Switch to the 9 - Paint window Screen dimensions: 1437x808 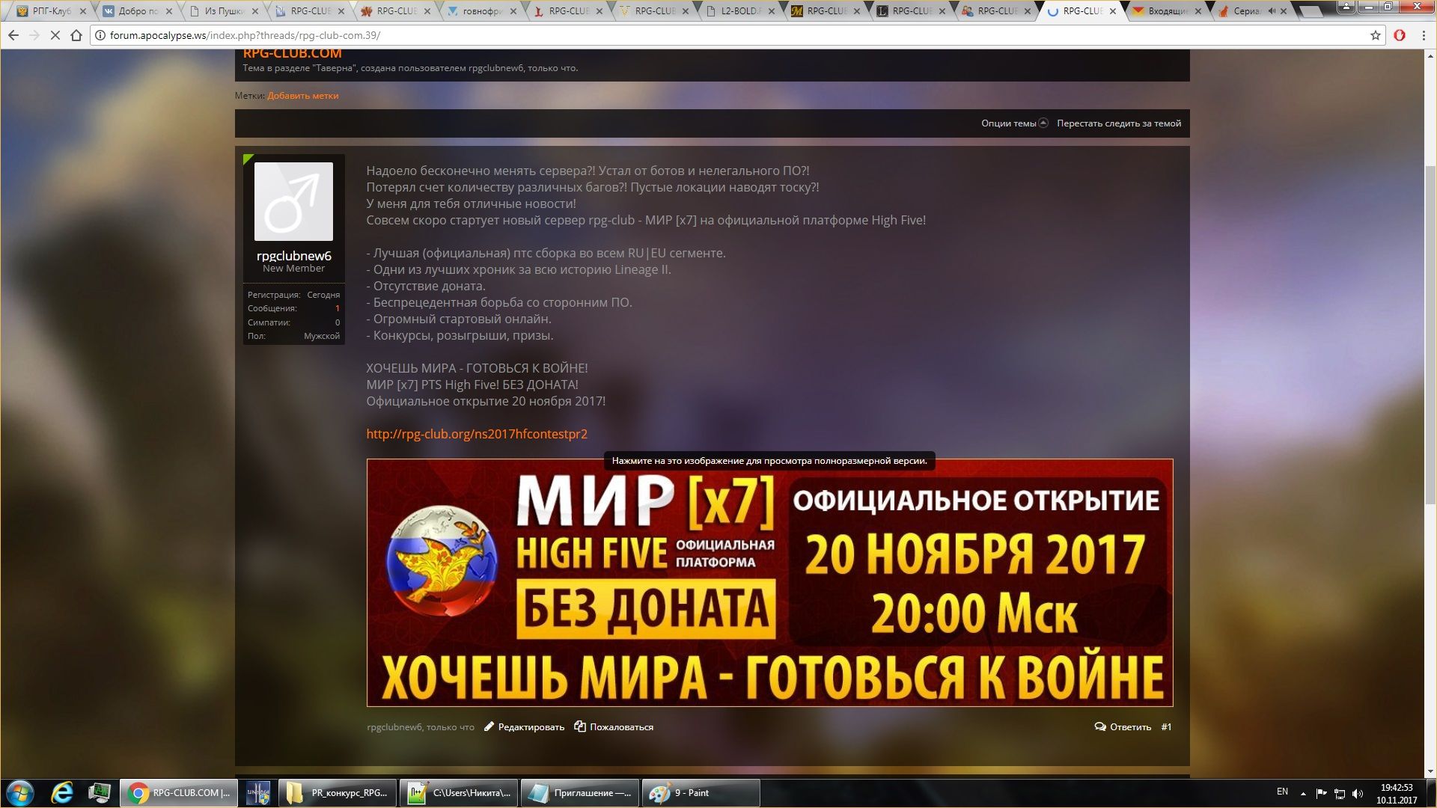701,793
